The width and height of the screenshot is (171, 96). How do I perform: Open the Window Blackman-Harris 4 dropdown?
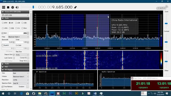(x=21, y=77)
